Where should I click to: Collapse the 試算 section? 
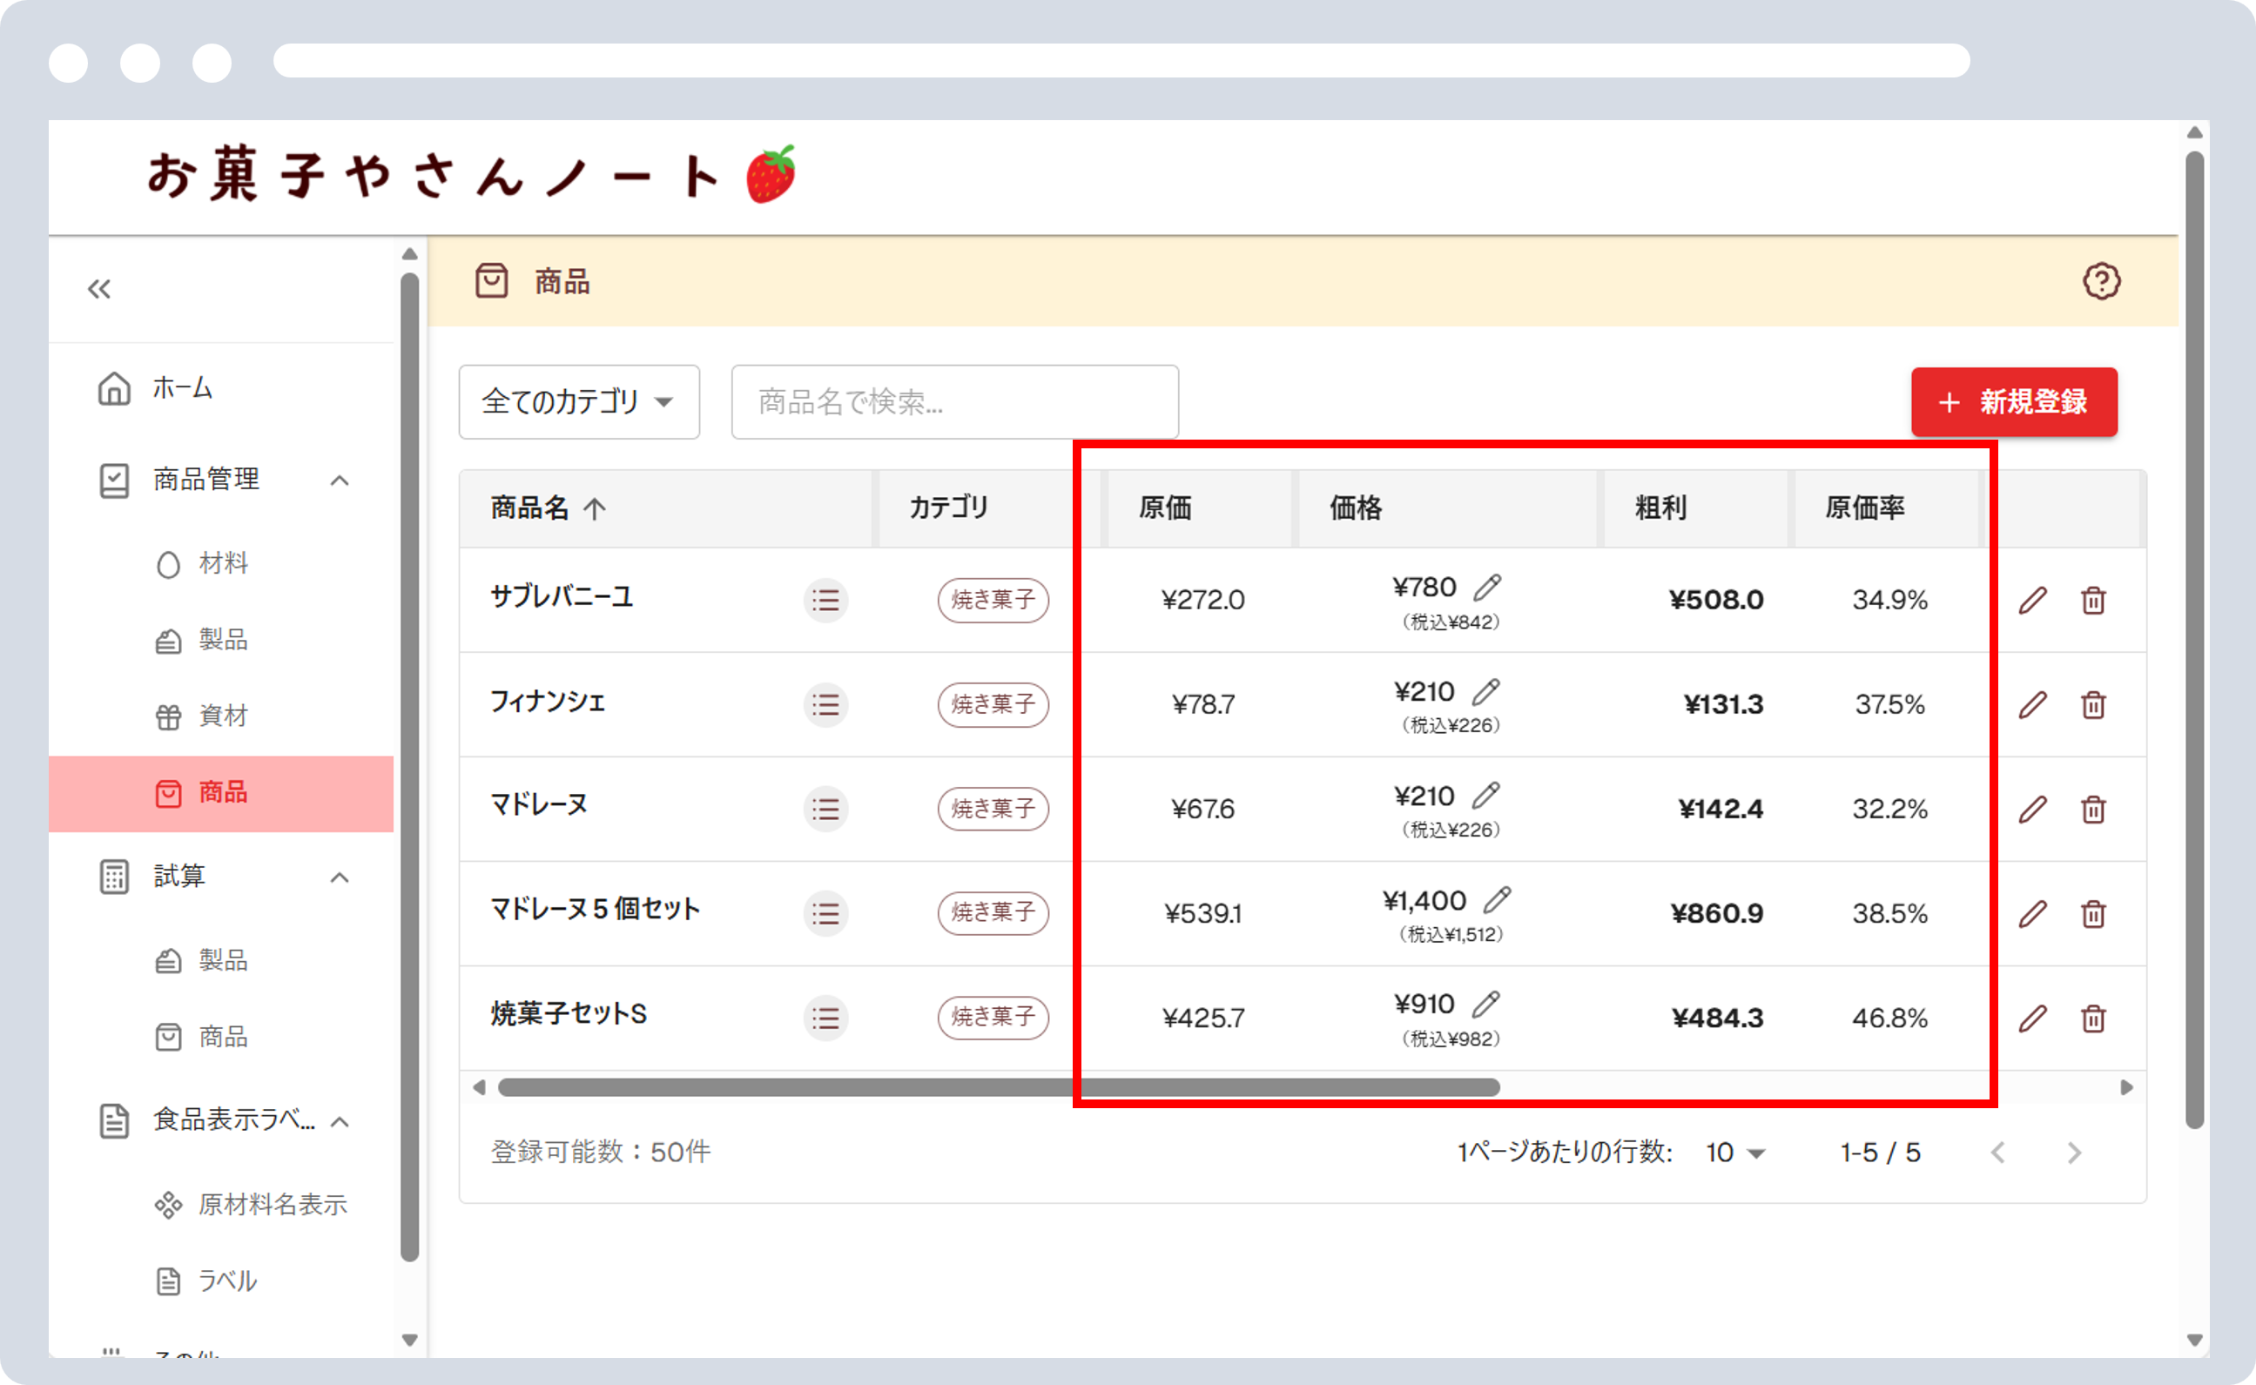pos(340,877)
